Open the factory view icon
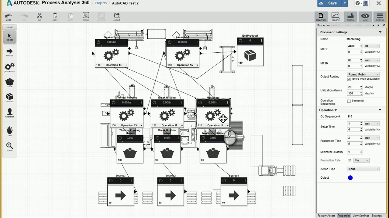The image size is (389, 218). pos(350,17)
